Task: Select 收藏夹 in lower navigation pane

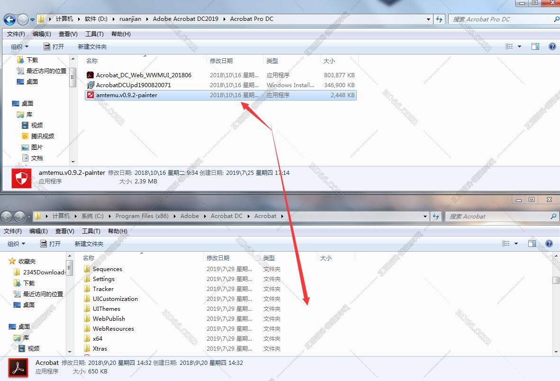Action: (27, 262)
